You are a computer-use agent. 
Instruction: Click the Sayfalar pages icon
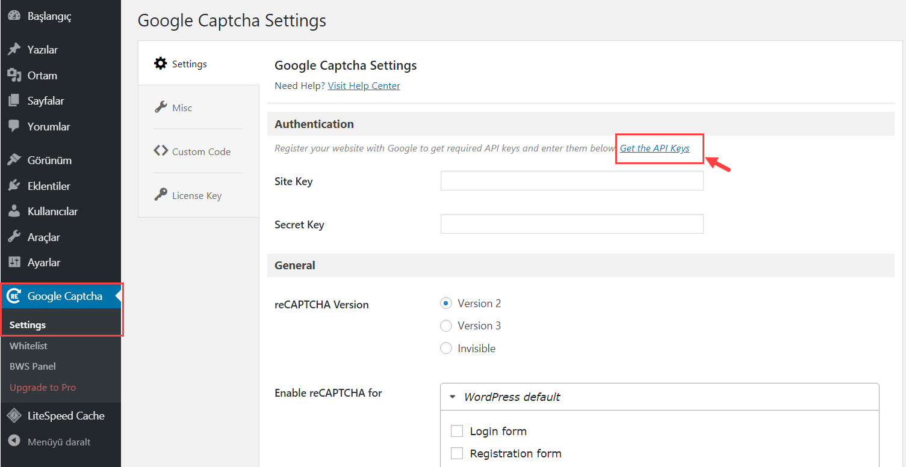(14, 101)
